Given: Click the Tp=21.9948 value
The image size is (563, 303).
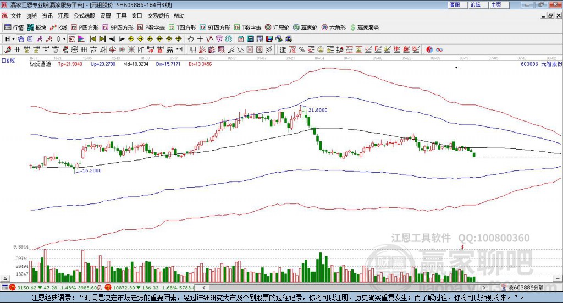Looking at the screenshot, I should (x=70, y=64).
